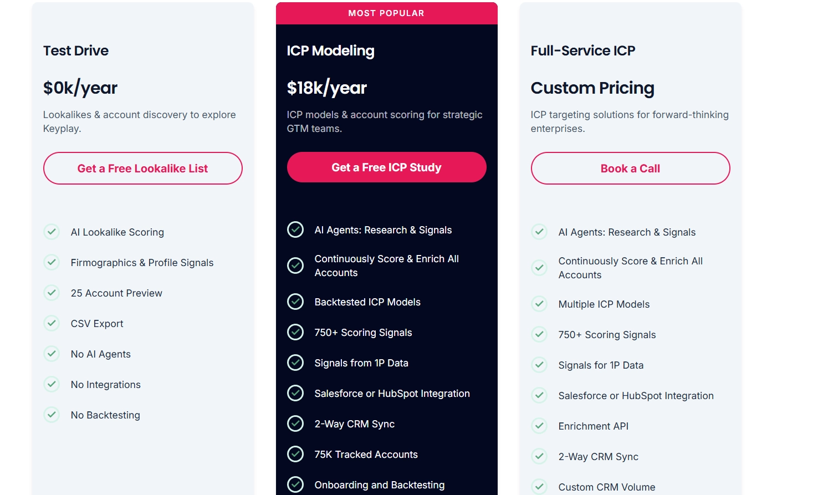The image size is (823, 495).
Task: Click checkmark icon next to CSV Export
Action: [52, 323]
